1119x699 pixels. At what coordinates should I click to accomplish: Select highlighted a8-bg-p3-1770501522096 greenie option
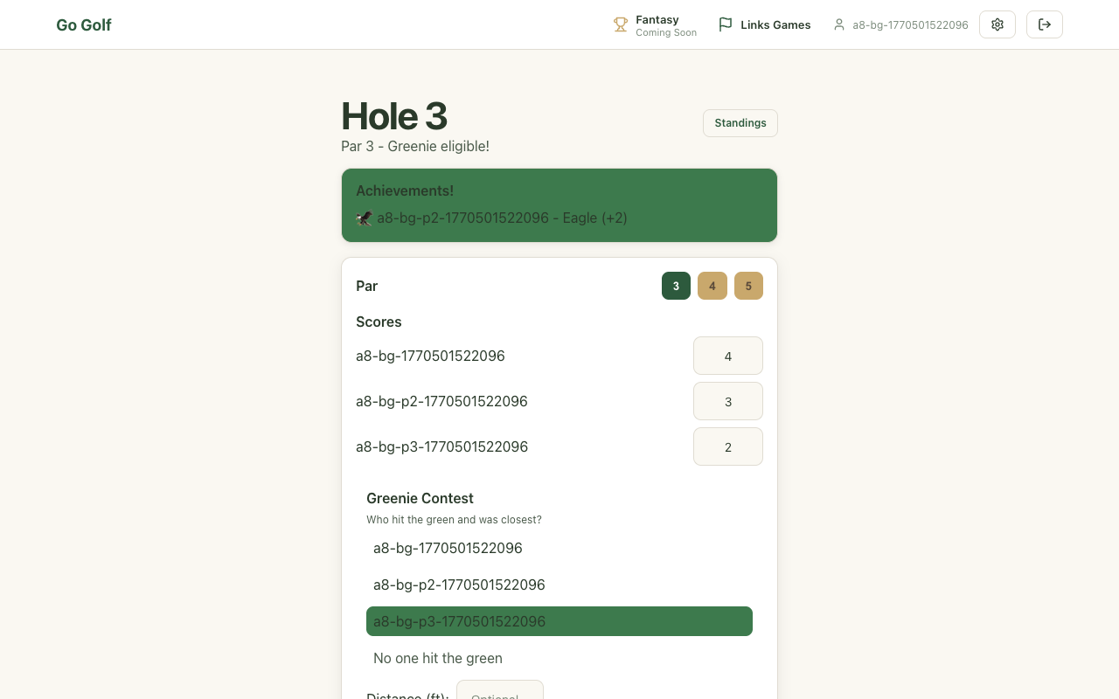(x=559, y=621)
